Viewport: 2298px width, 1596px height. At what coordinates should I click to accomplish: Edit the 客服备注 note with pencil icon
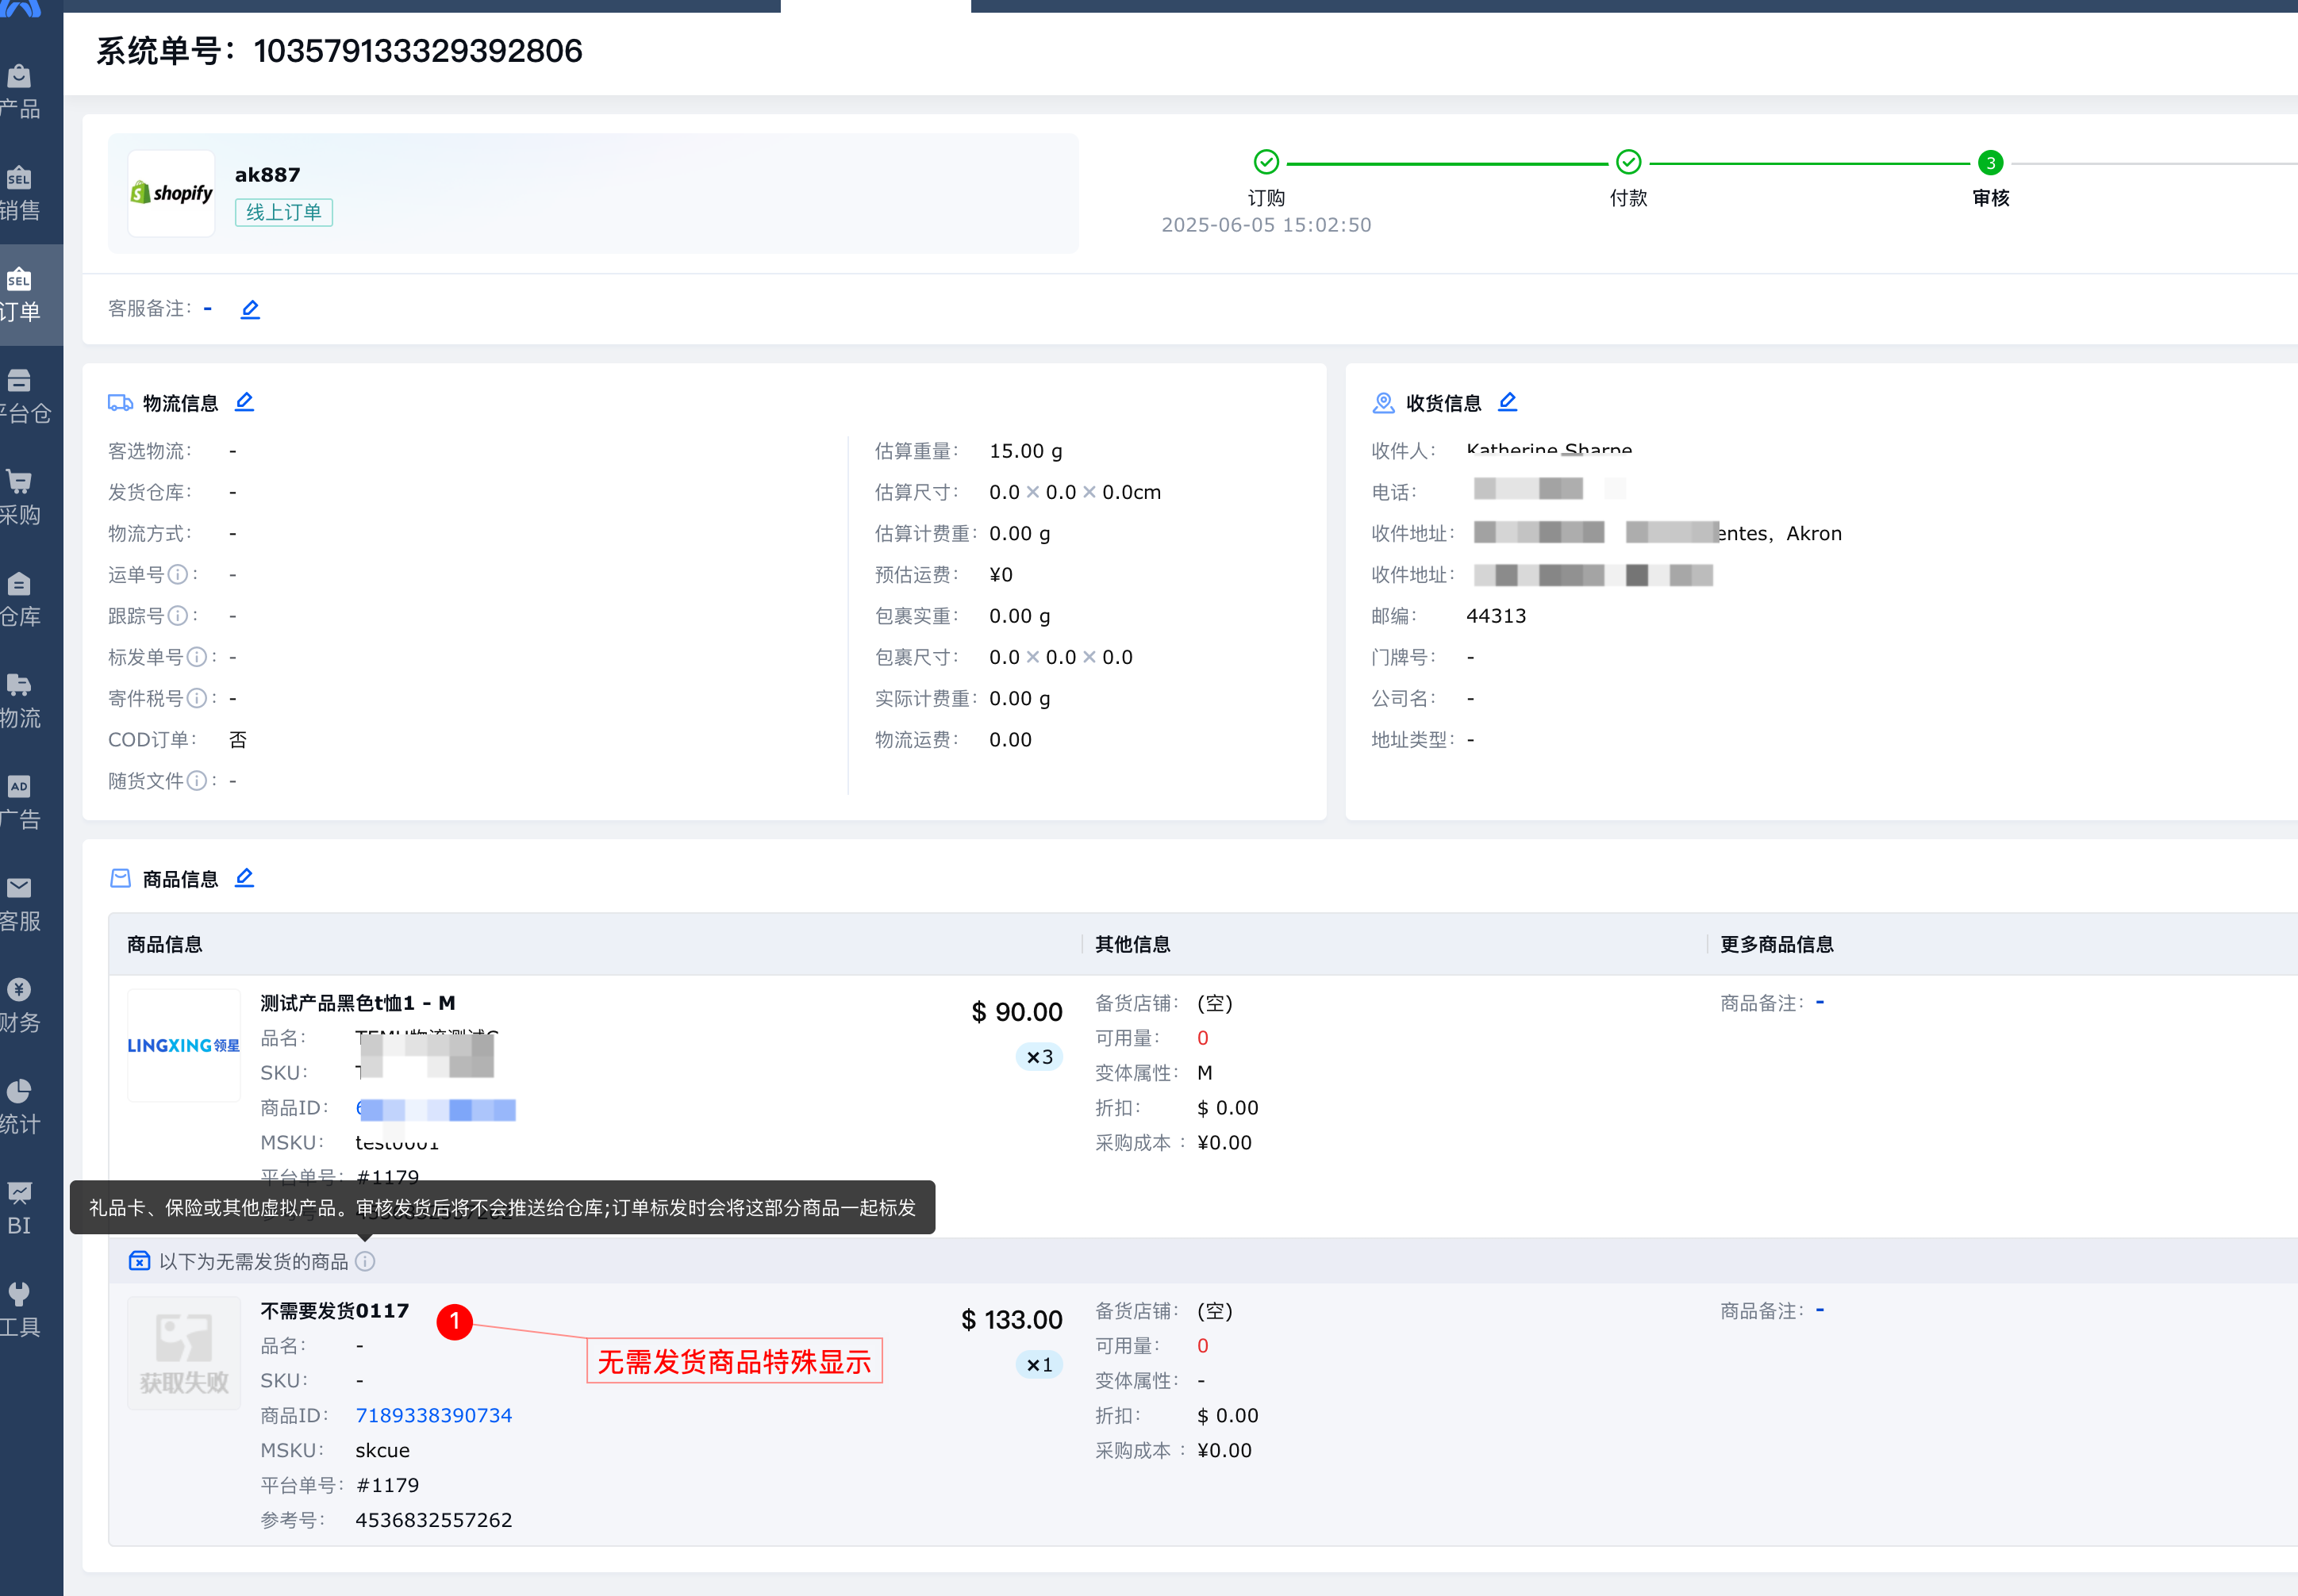[x=250, y=309]
